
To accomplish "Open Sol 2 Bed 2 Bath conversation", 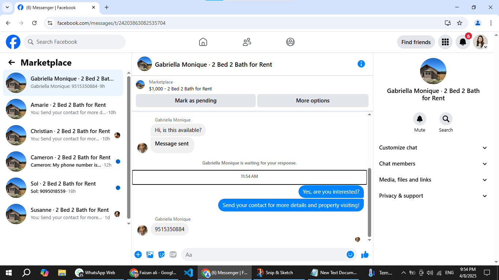I will [63, 188].
